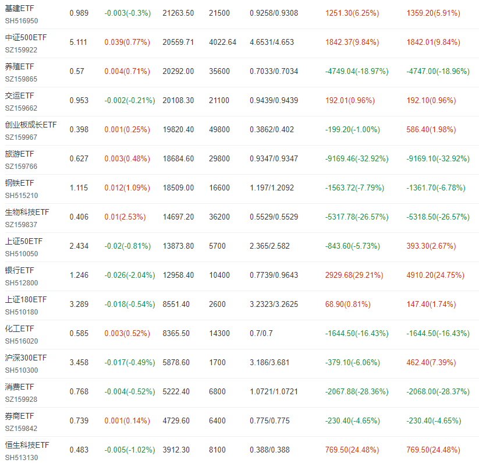The width and height of the screenshot is (479, 463).
Task: Click 沪深300ETF value 462.40(7.39%)
Action: coord(431,362)
